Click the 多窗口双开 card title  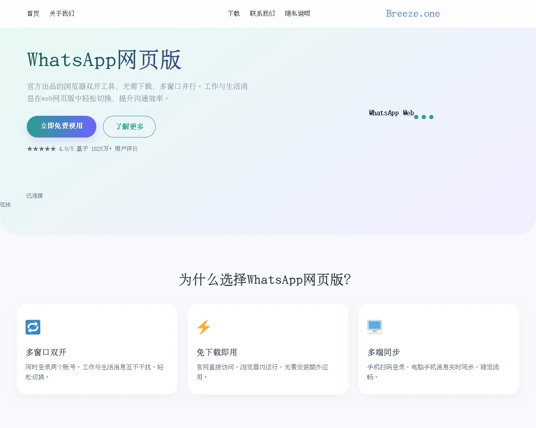tap(46, 352)
